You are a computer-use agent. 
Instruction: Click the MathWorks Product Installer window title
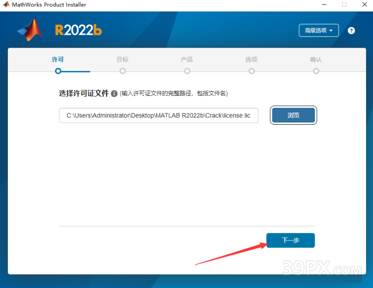pos(49,5)
